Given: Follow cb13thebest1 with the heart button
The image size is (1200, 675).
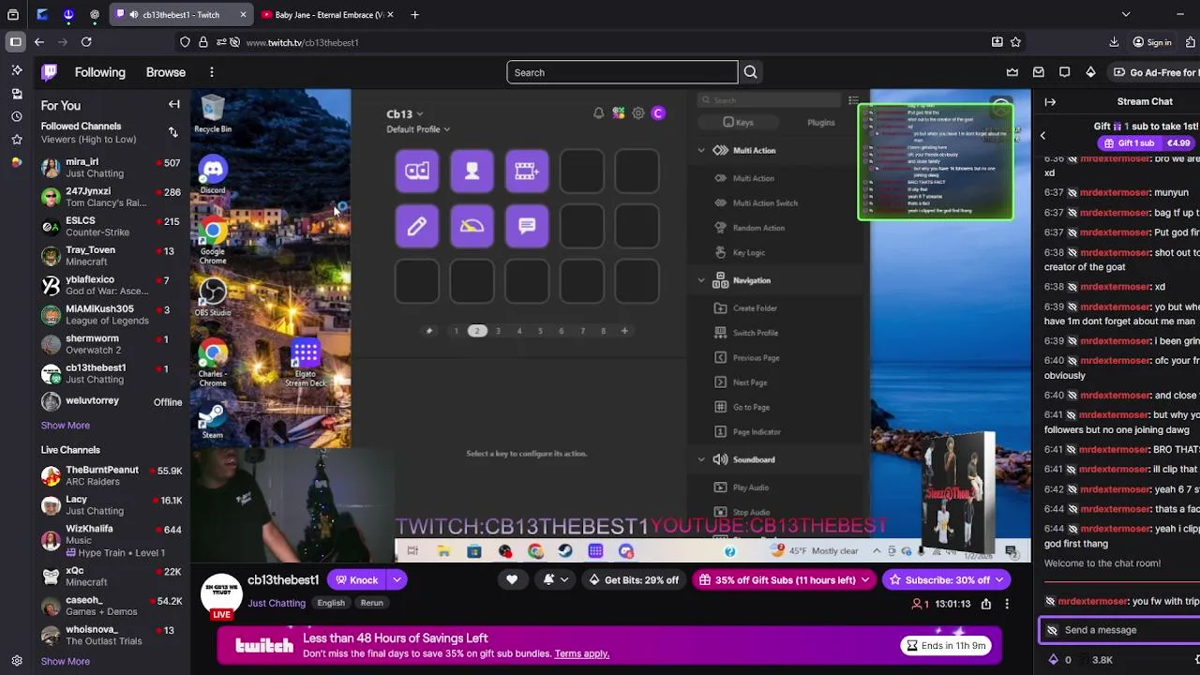Looking at the screenshot, I should tap(512, 579).
